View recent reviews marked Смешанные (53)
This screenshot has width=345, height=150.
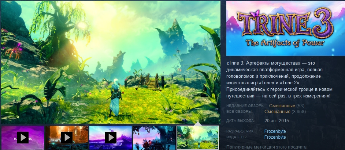tap(287, 106)
